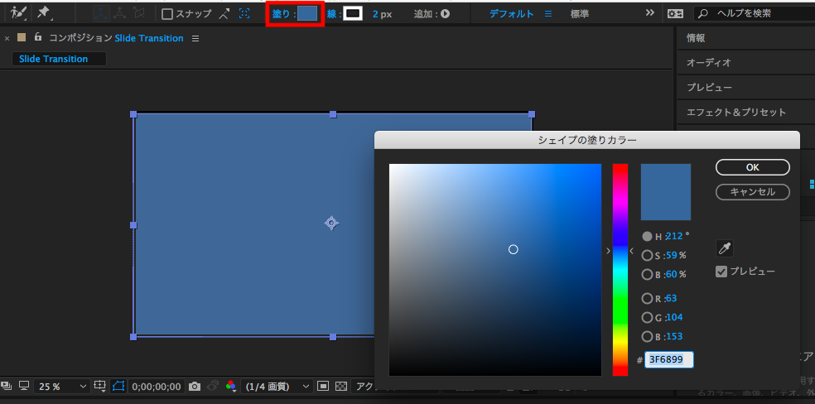Select the H hue radio button

tap(647, 236)
